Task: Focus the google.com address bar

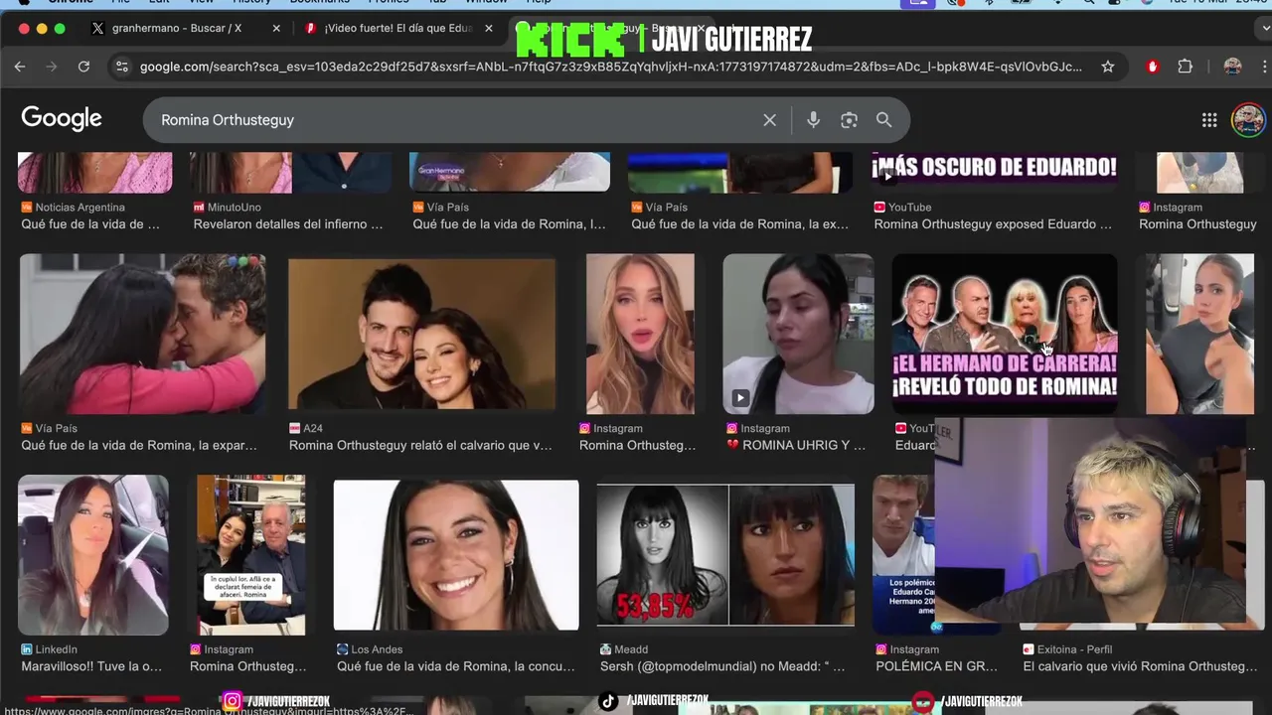Action: [610, 67]
